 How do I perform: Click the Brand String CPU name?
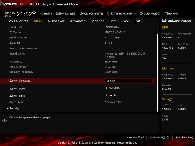[x=125, y=55]
